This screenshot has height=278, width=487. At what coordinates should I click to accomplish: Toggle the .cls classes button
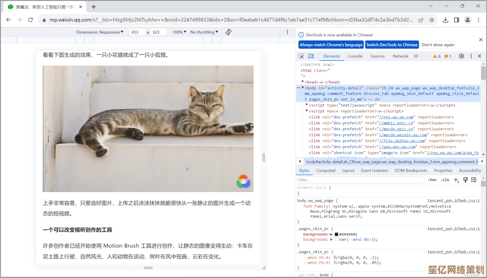tap(445, 180)
